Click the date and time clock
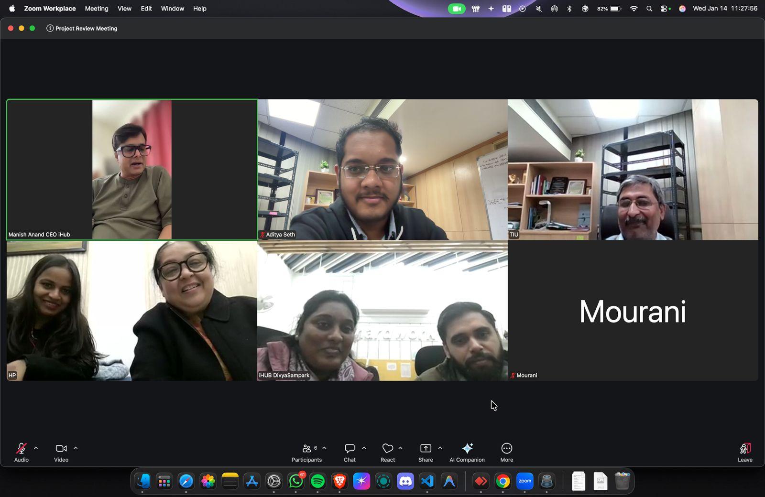The width and height of the screenshot is (765, 497). pyautogui.click(x=725, y=9)
